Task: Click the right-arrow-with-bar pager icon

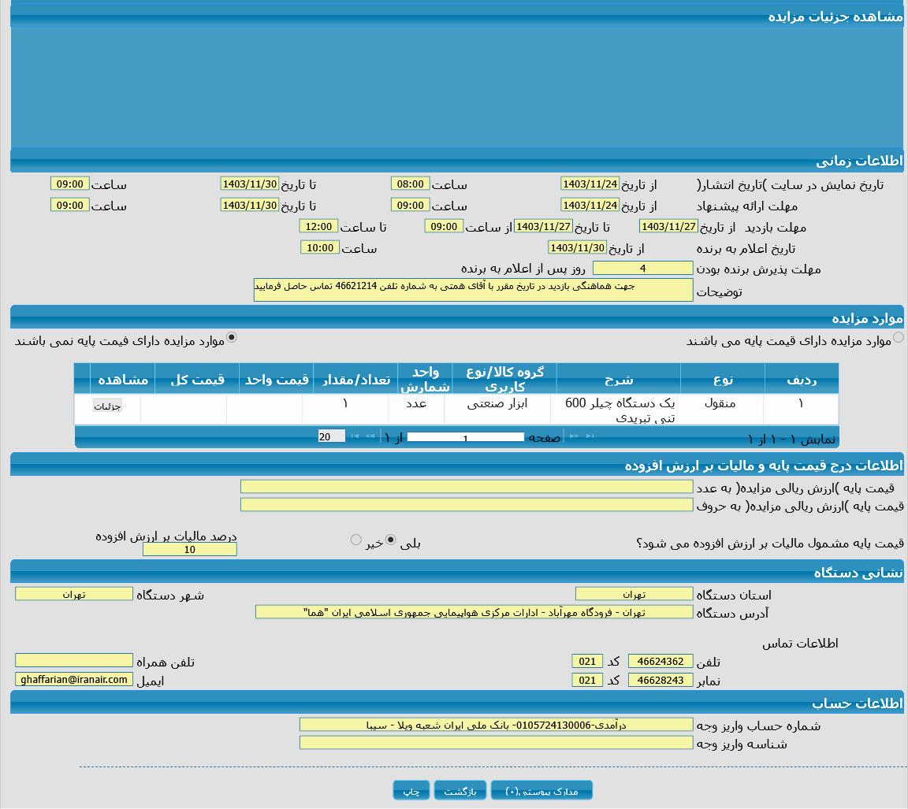Action: 590,436
